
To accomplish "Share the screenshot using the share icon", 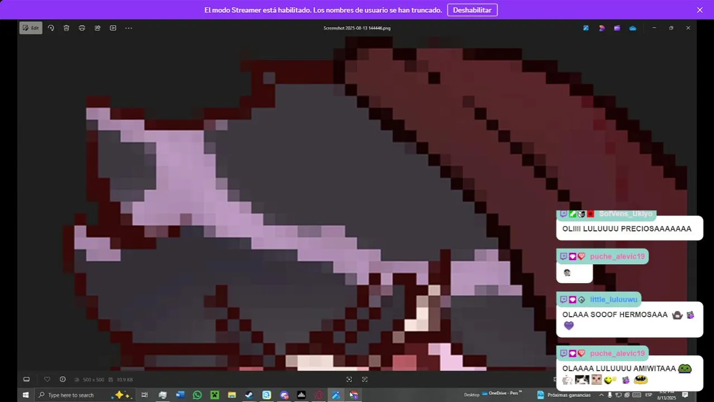I will 97,28.
